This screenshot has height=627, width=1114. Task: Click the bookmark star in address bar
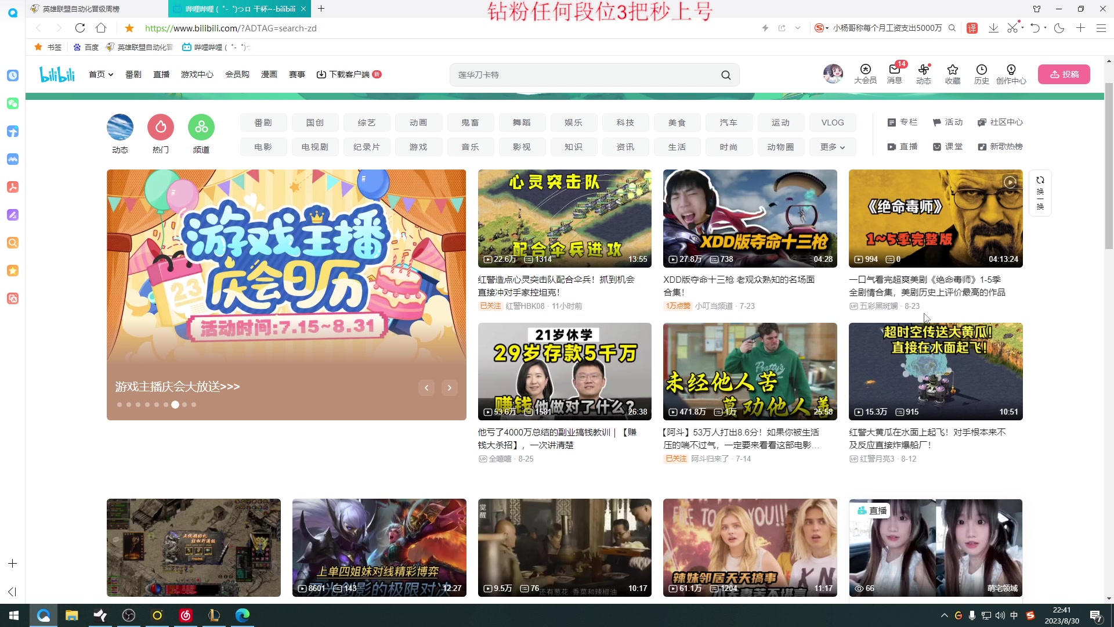pyautogui.click(x=129, y=28)
